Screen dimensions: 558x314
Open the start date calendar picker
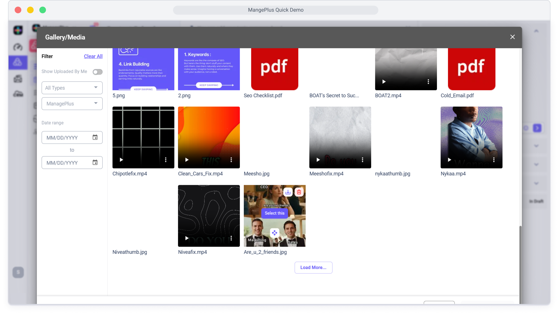coord(95,137)
